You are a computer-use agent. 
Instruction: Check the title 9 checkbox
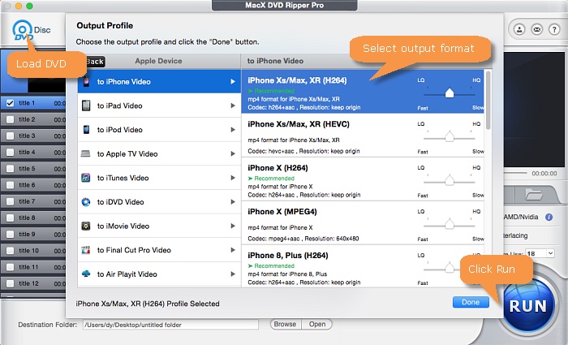coord(10,234)
